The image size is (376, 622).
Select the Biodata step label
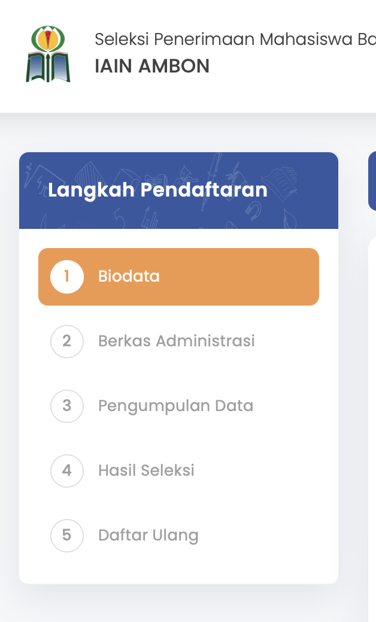pyautogui.click(x=129, y=277)
